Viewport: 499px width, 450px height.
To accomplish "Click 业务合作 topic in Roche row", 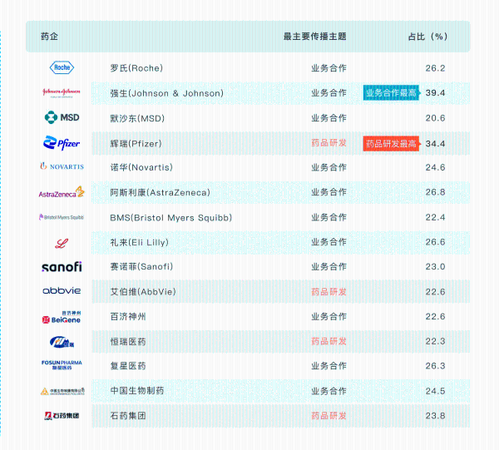I will tap(329, 68).
